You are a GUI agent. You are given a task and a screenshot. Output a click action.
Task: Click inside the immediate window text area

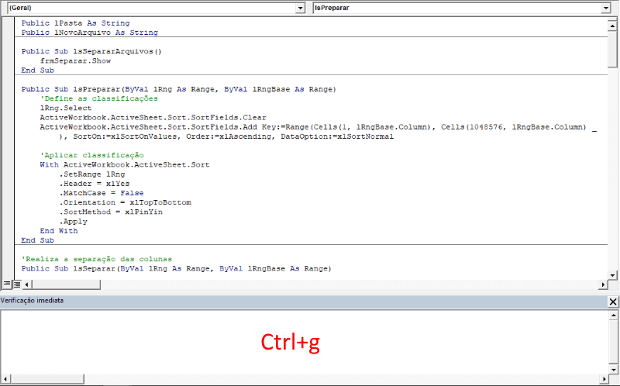305,343
